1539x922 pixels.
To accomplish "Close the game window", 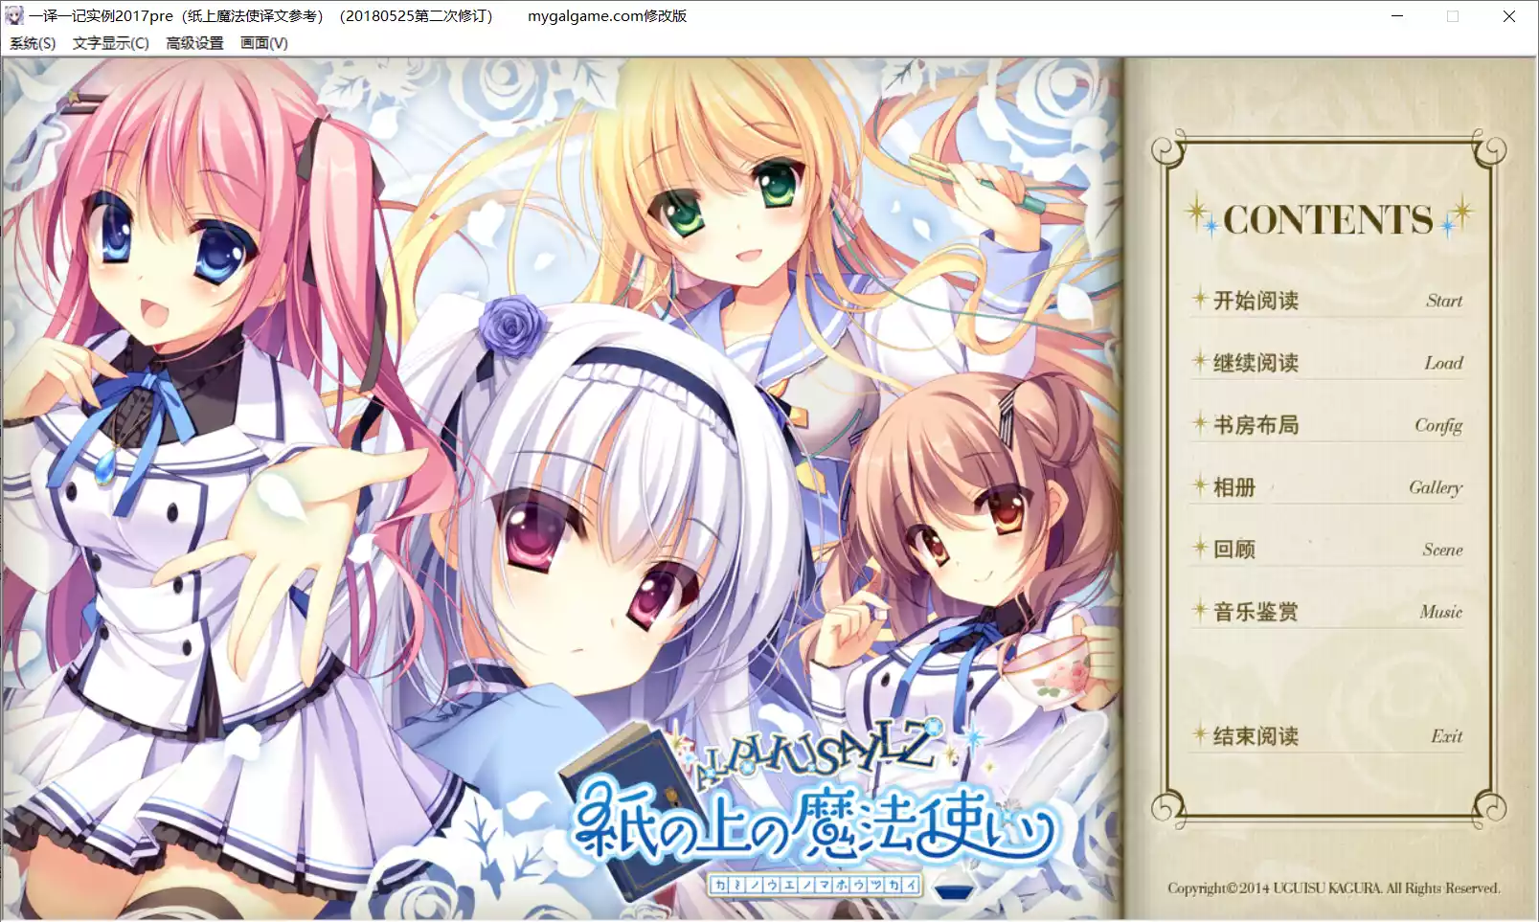I will click(x=1509, y=16).
